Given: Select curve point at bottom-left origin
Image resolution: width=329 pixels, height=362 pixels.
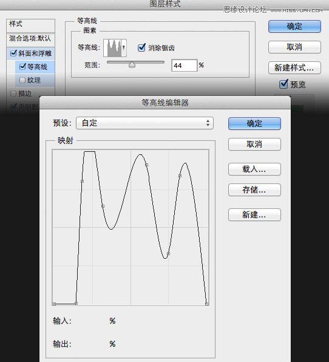Looking at the screenshot, I should pos(55,304).
